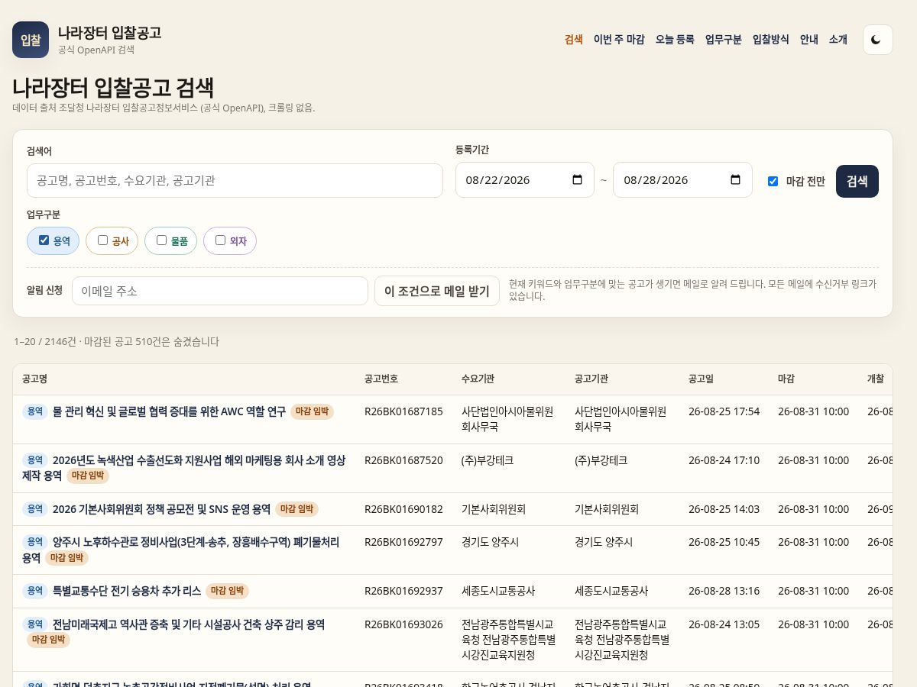Click the start date field 08/22/2026
The width and height of the screenshot is (917, 687).
(525, 180)
